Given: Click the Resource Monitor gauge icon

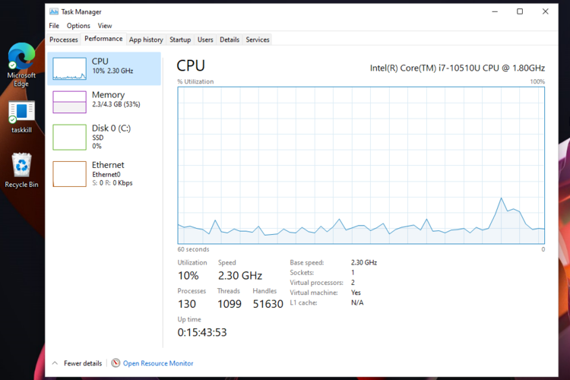Looking at the screenshot, I should click(116, 363).
